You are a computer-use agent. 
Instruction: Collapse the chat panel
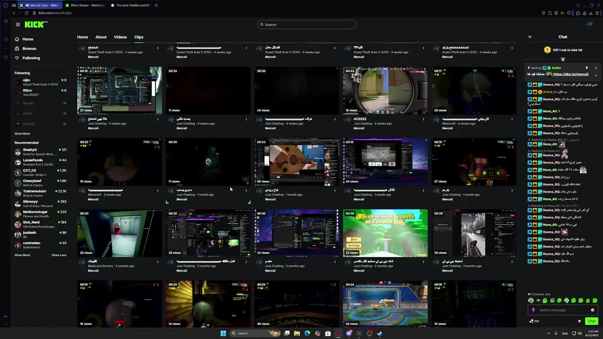tap(530, 37)
